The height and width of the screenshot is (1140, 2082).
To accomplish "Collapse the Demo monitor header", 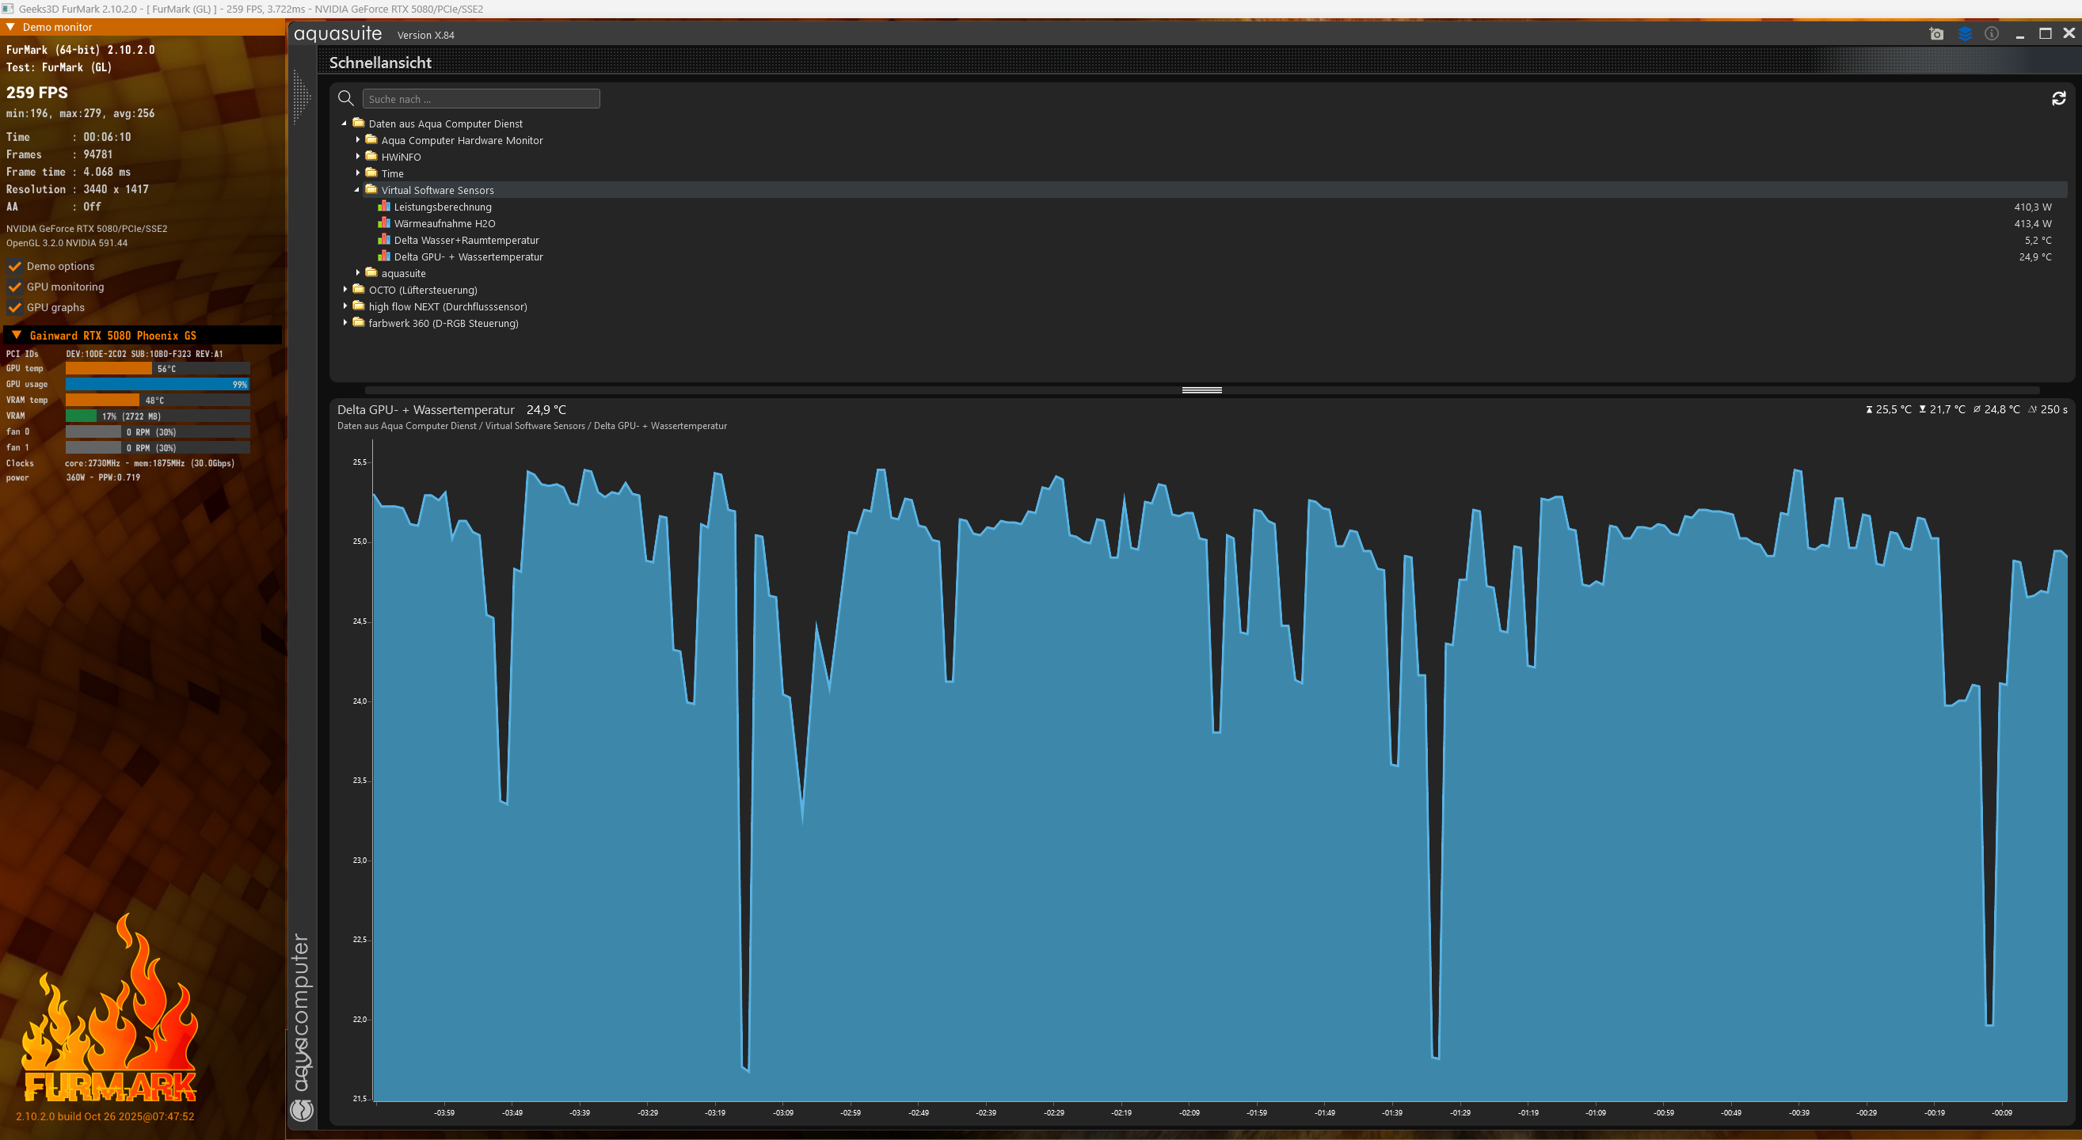I will (10, 27).
